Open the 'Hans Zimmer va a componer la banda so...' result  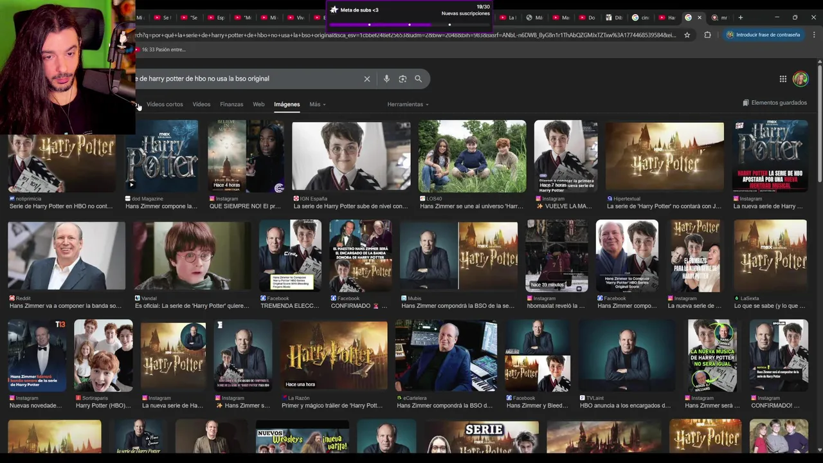click(66, 306)
